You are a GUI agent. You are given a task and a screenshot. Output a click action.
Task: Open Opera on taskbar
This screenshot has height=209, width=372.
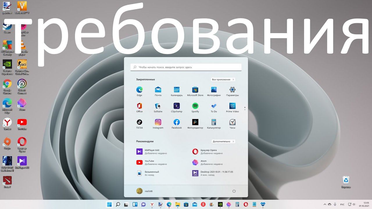(246, 204)
